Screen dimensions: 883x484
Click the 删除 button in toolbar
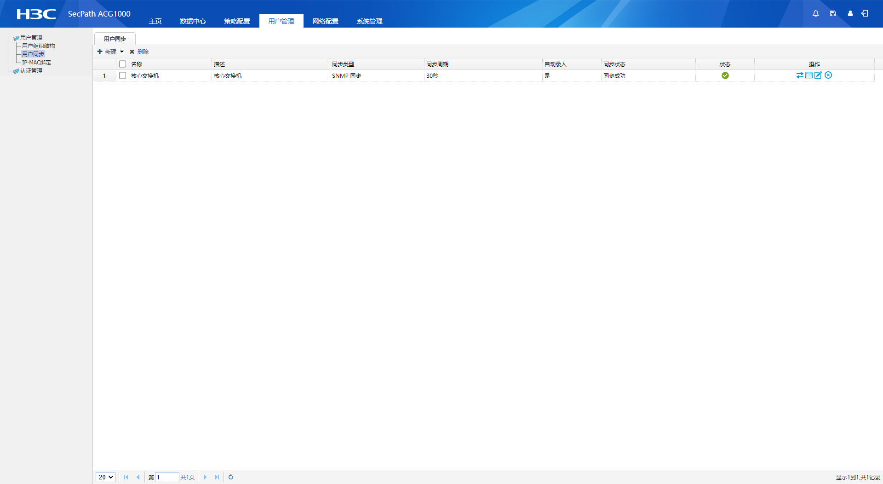[139, 52]
